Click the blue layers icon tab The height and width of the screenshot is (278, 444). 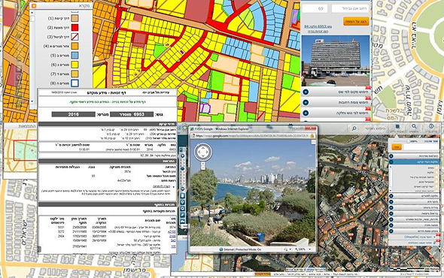397,127
